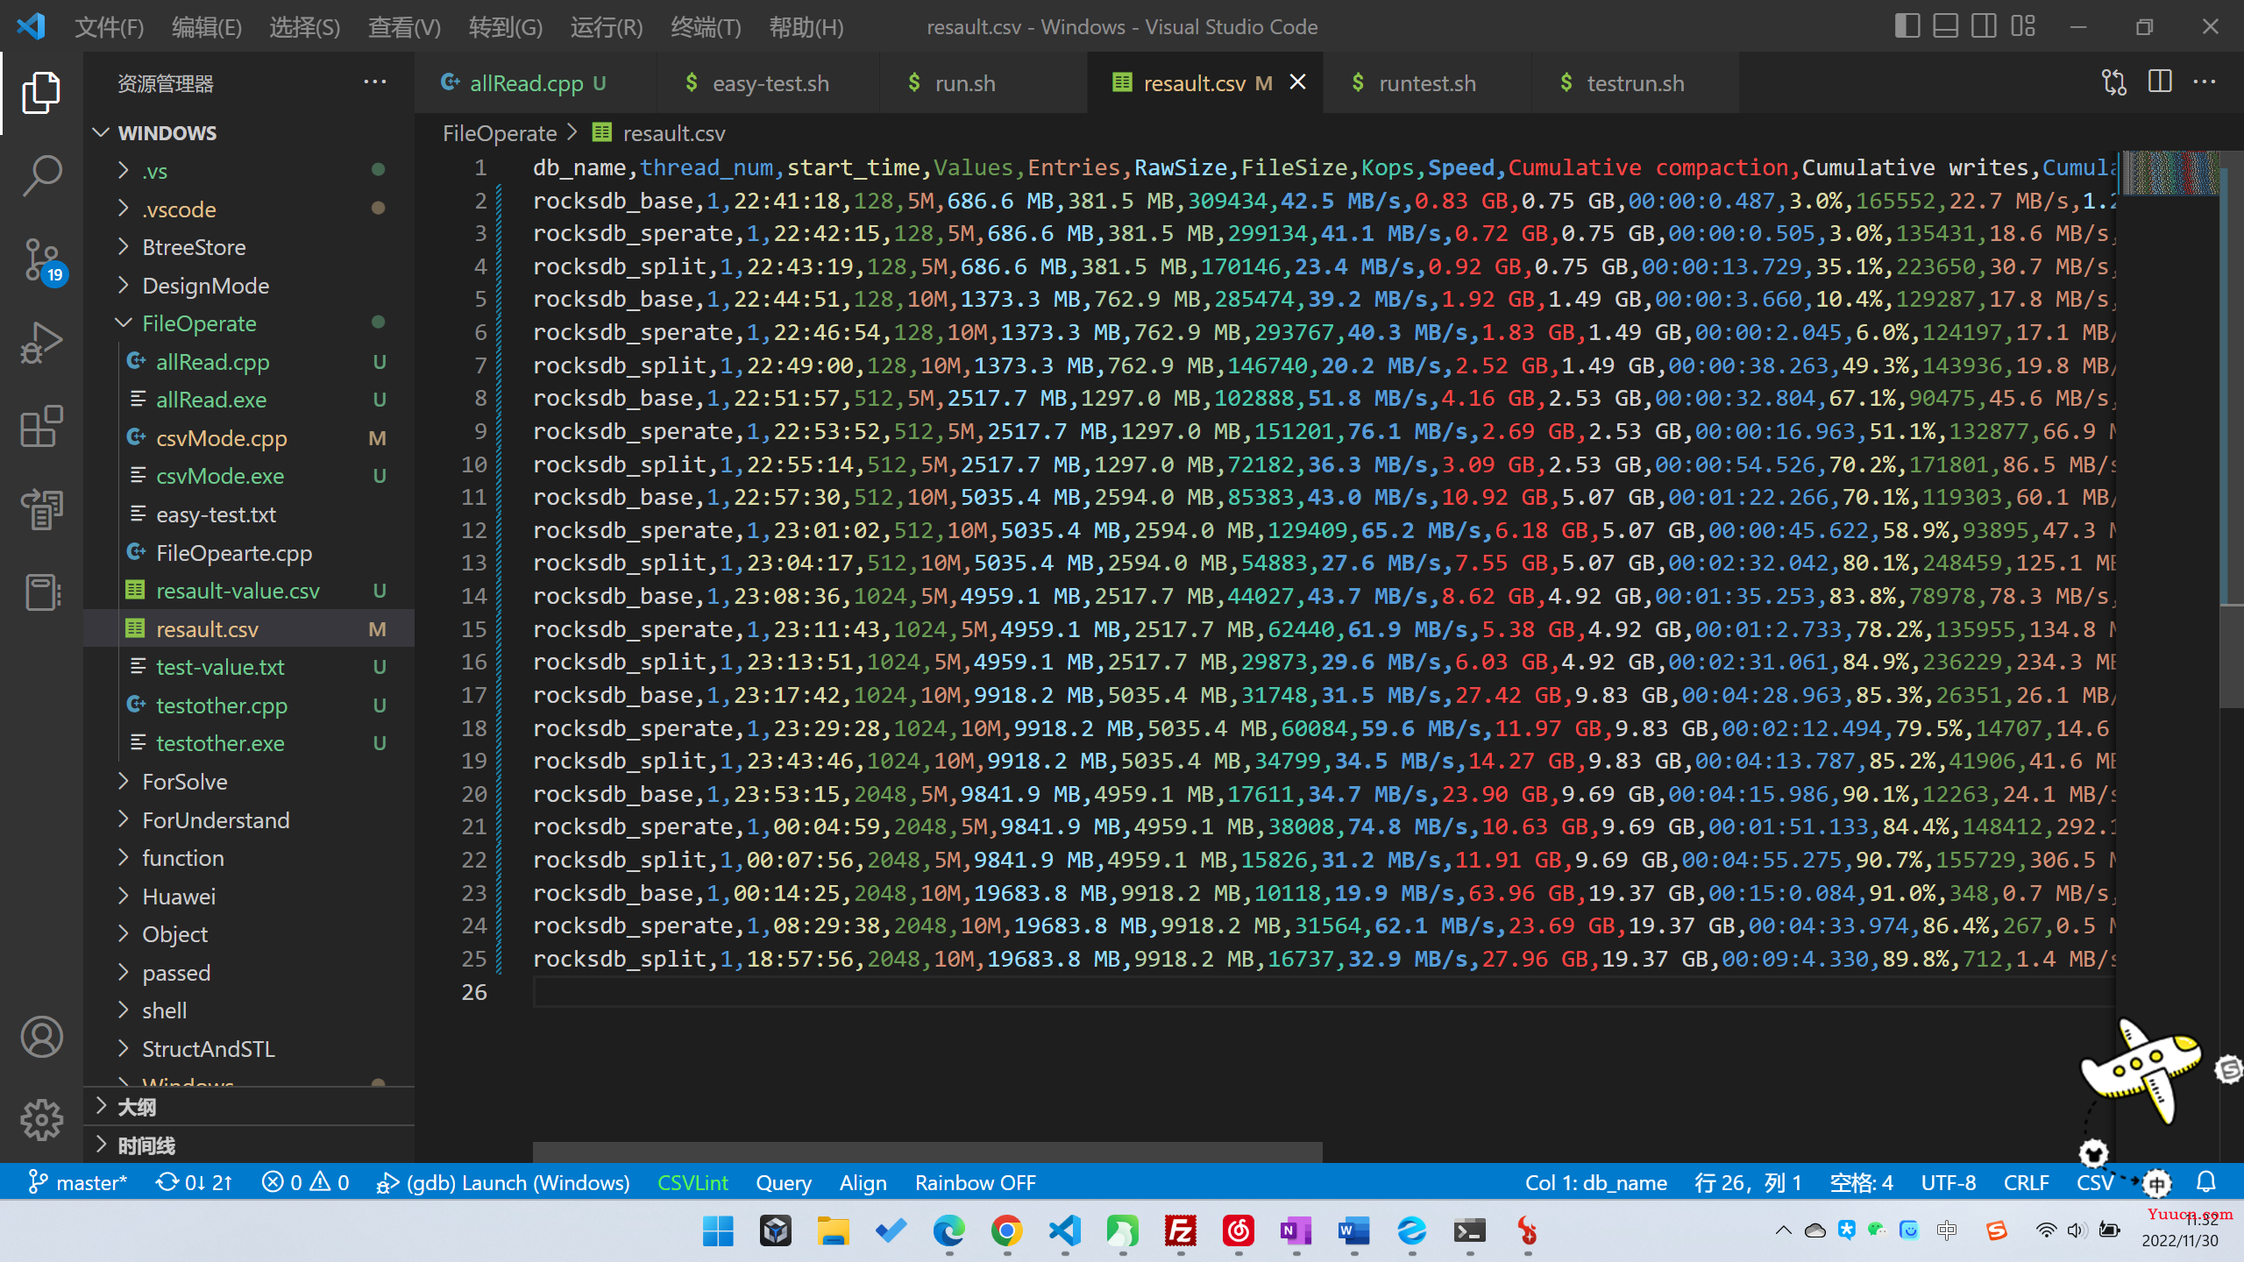This screenshot has width=2244, height=1262.
Task: Expand the Huawei folder
Action: [250, 897]
